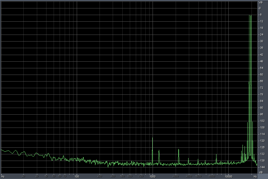Image resolution: width=268 pixels, height=179 pixels.
Task: Click the 300 Hz axis label
Action: [x=113, y=176]
